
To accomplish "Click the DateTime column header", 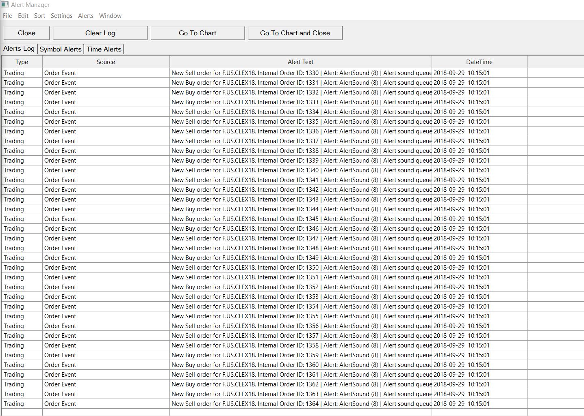I will [479, 62].
